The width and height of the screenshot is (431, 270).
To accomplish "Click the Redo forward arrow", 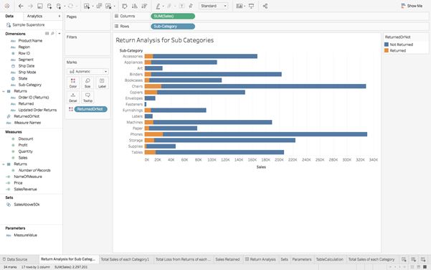I will [x=30, y=6].
